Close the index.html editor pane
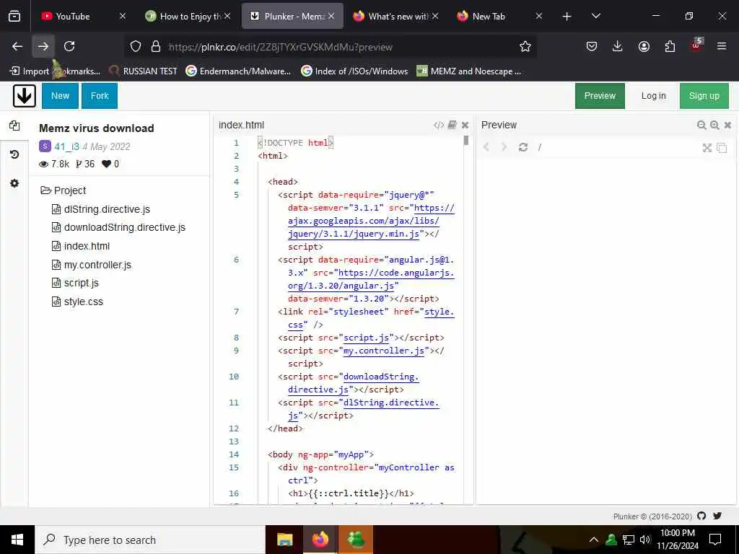Screen dimensions: 739x554 click(x=465, y=126)
